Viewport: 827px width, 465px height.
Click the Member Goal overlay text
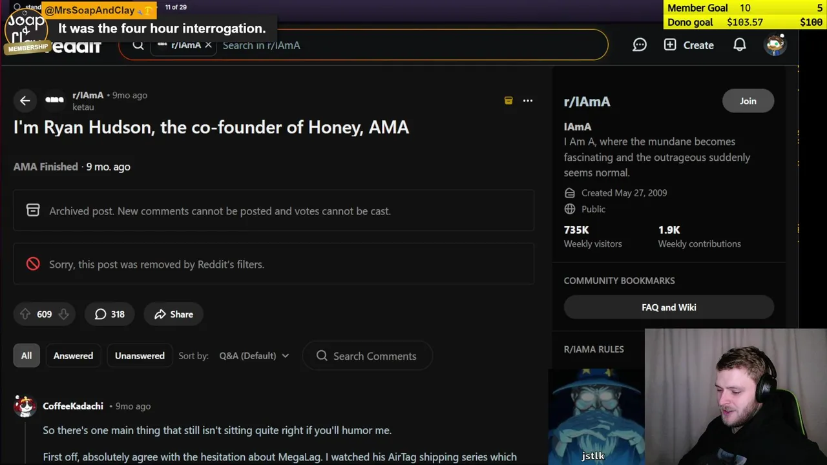click(x=698, y=8)
